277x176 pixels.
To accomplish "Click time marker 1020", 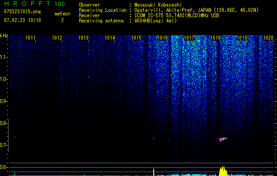I will click(x=268, y=38).
